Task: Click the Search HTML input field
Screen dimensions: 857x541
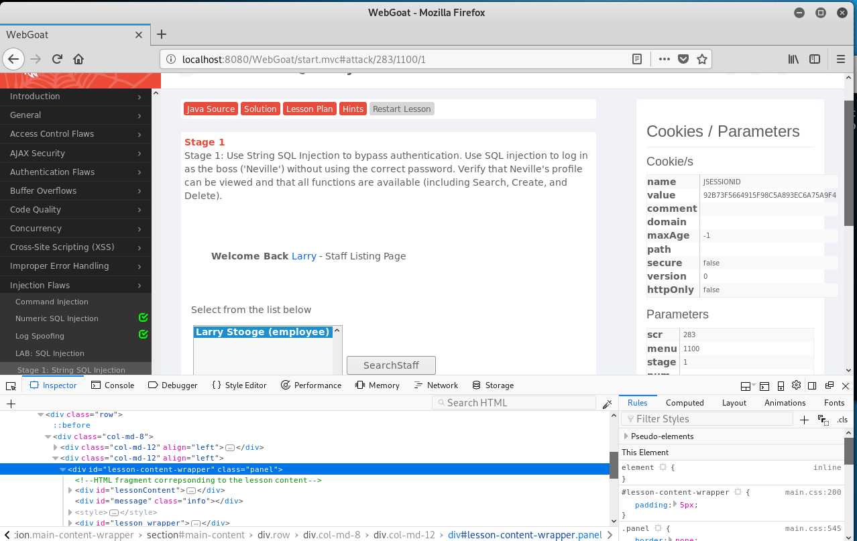Action: [514, 403]
